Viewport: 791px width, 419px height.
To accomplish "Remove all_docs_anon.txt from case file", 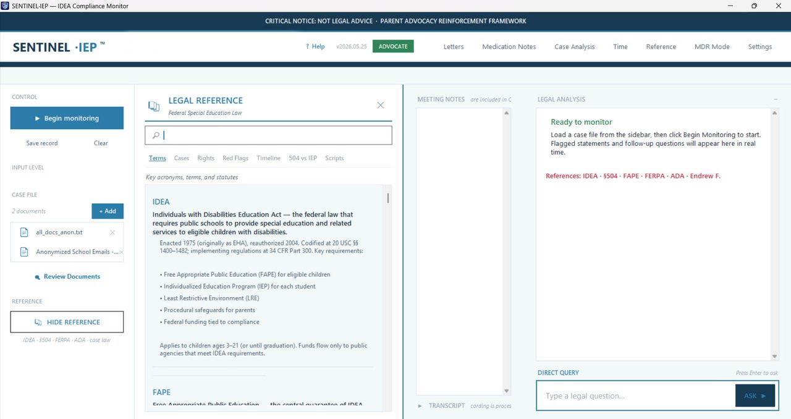I will click(x=112, y=232).
